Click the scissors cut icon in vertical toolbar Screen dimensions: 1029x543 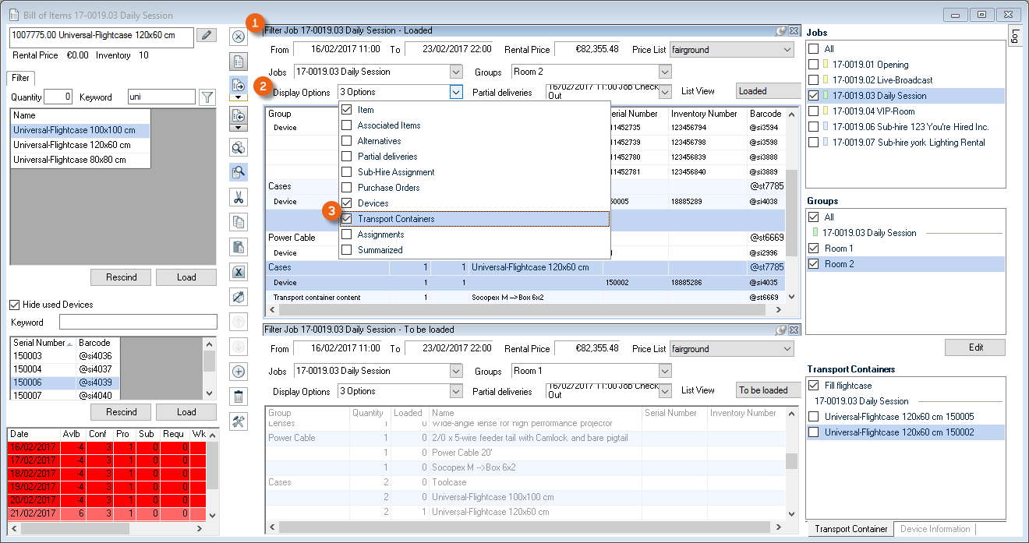click(x=239, y=198)
